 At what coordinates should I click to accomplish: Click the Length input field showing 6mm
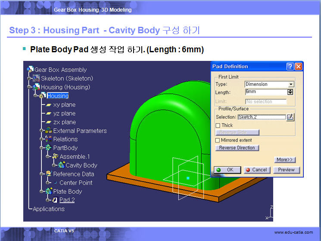tap(265, 92)
